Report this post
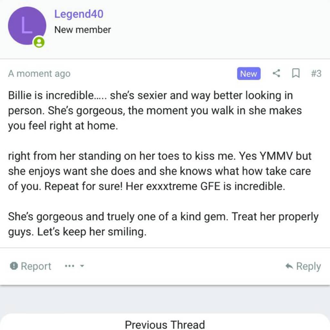This screenshot has width=330, height=330. (x=35, y=266)
